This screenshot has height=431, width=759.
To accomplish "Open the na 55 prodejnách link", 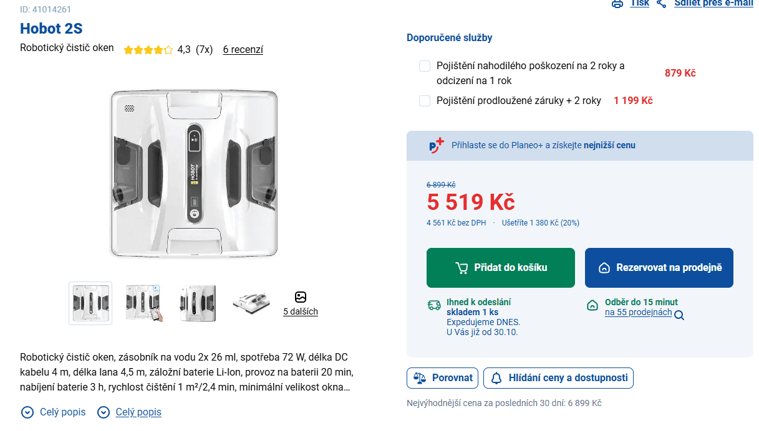I will click(x=638, y=313).
